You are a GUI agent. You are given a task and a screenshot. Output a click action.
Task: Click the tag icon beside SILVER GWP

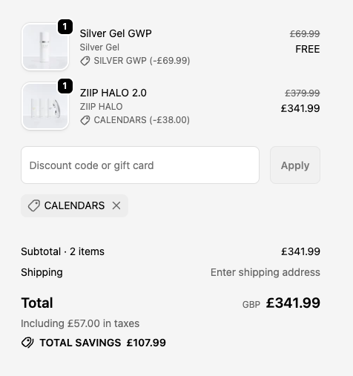click(85, 61)
